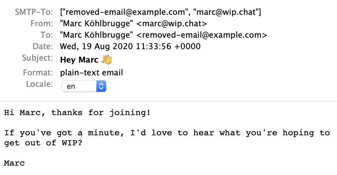The width and height of the screenshot is (337, 175).
Task: Click the greeting line 'Hi Marc, thanks for joining!'
Action: 78,113
